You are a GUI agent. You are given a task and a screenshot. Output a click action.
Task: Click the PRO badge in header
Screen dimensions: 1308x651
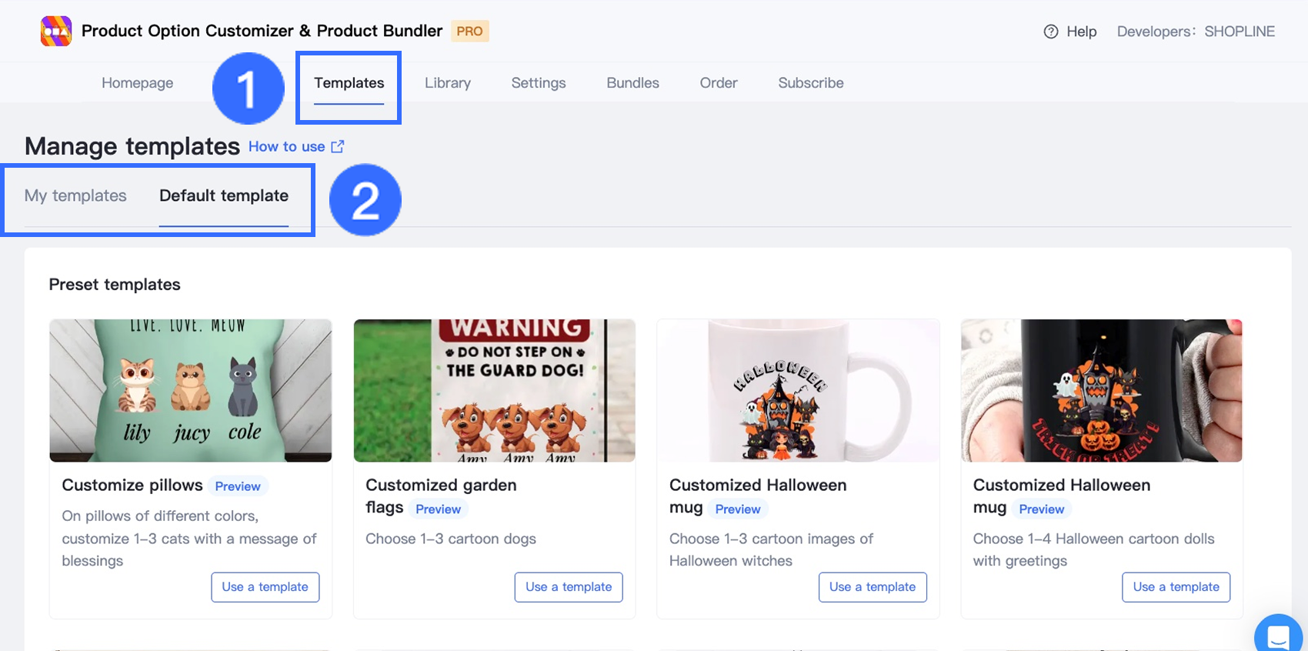(x=469, y=32)
